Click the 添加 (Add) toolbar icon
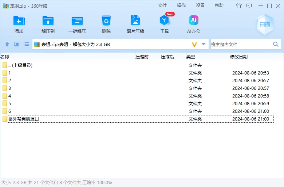This screenshot has height=187, width=284. [x=19, y=21]
